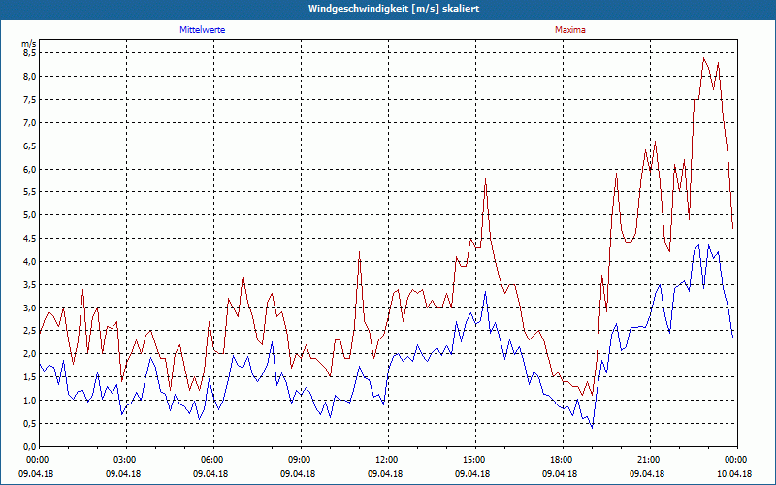Click the '7,5' y-axis value

30,100
